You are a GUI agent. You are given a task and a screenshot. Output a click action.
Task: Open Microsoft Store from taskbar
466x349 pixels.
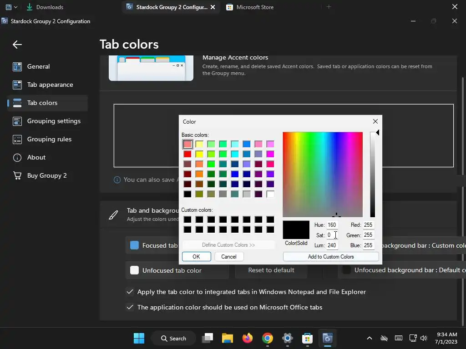tap(307, 338)
